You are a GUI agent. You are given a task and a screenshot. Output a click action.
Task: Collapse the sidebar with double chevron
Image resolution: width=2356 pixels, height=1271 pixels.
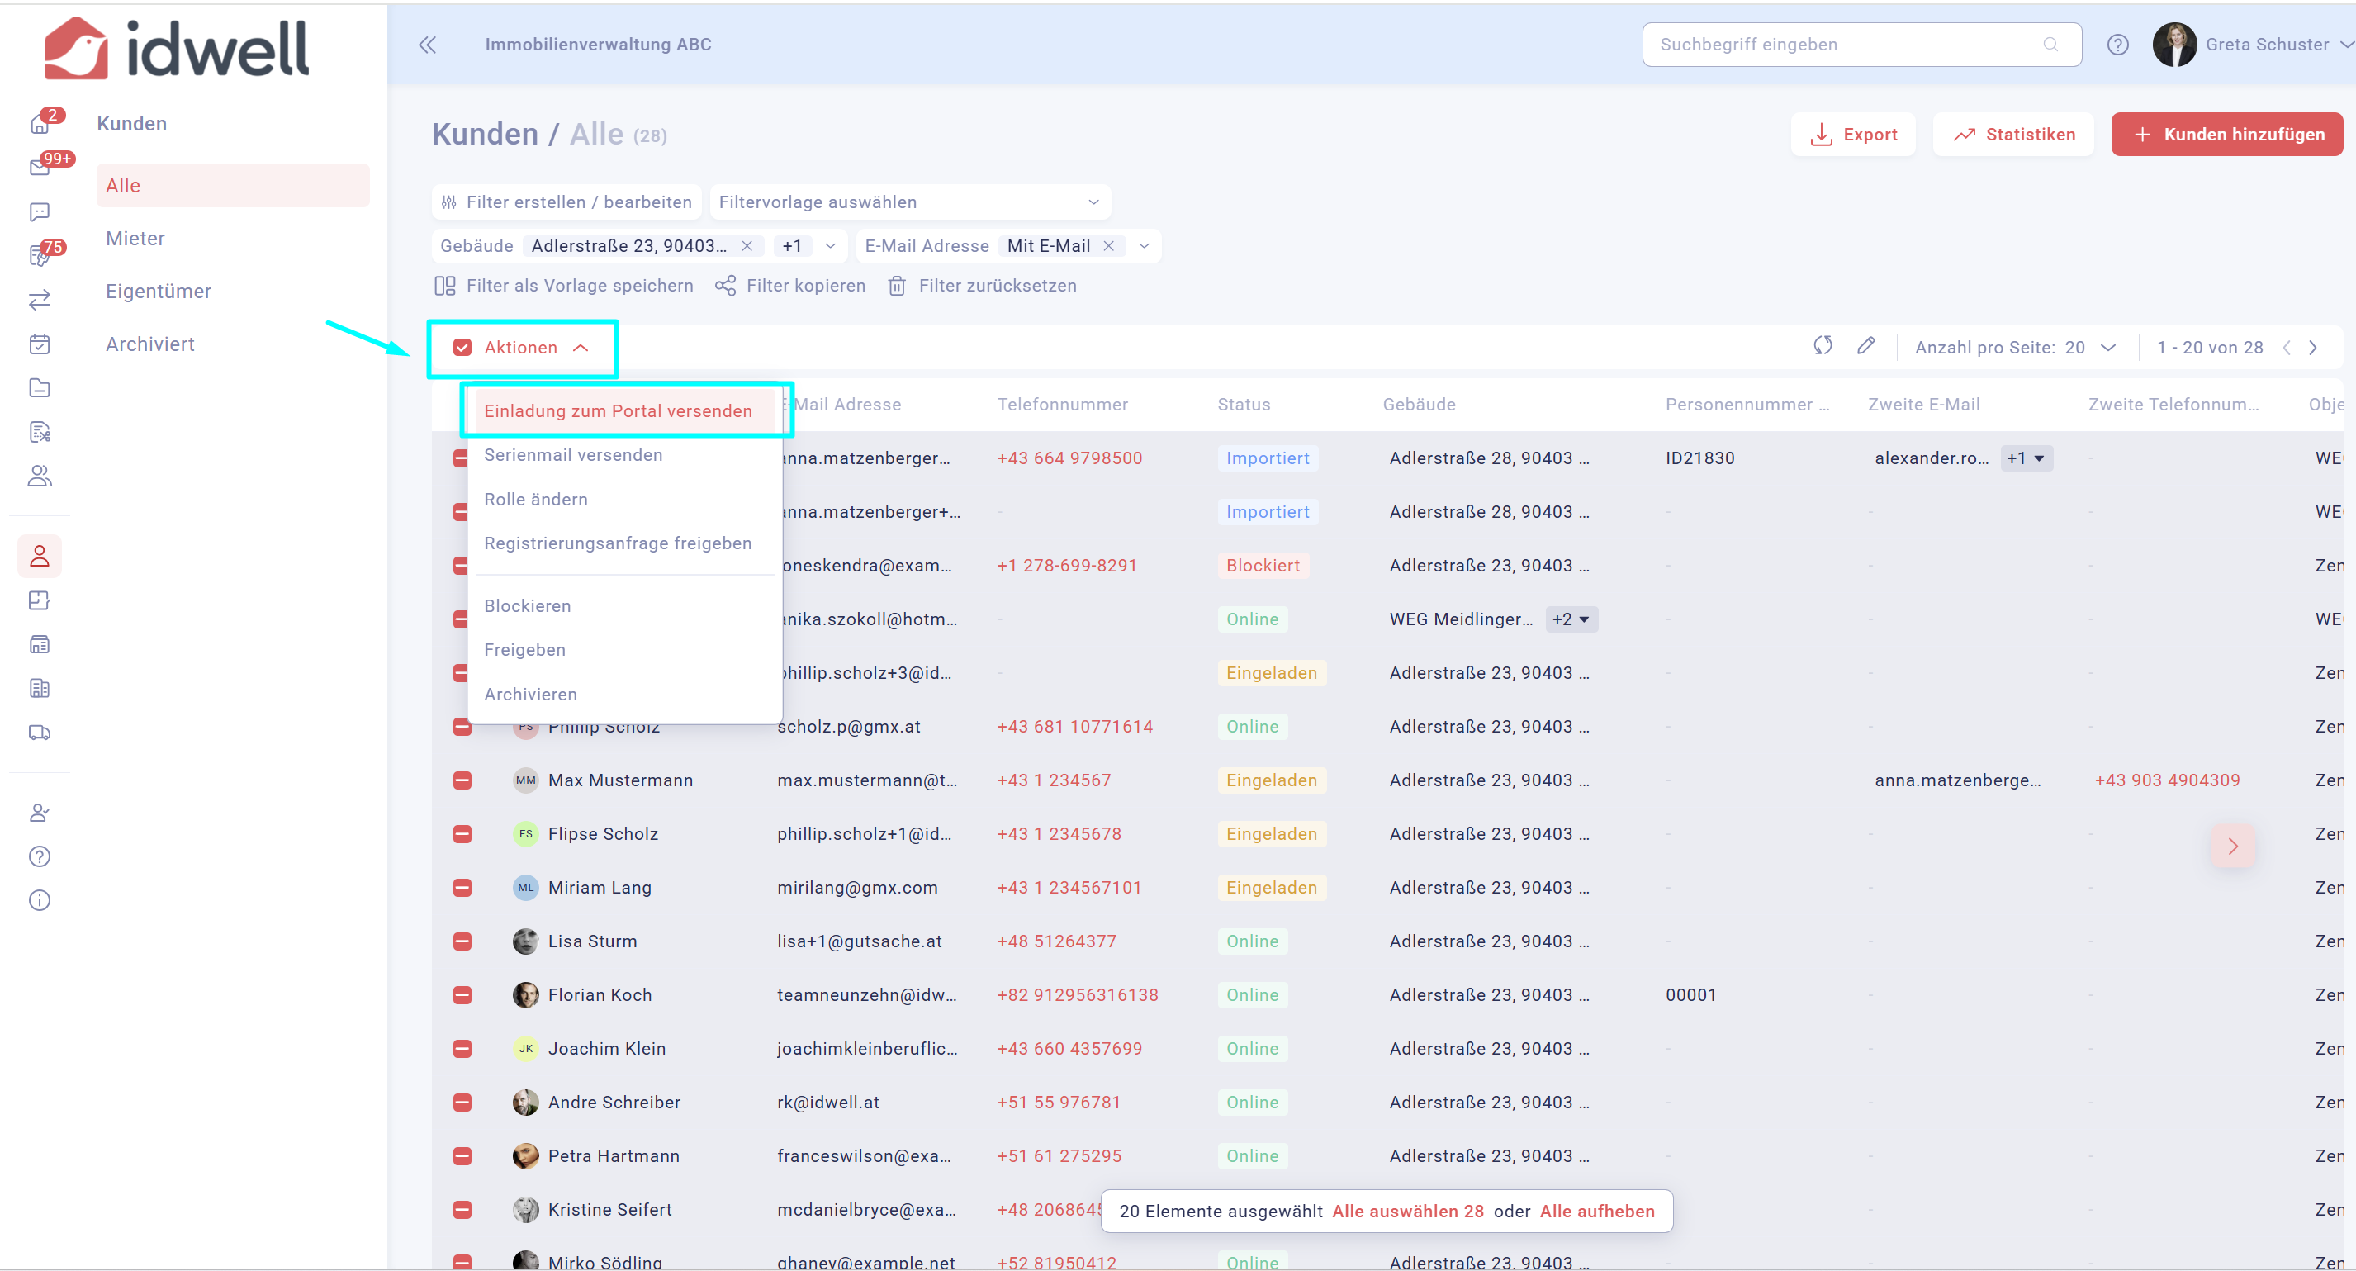427,45
